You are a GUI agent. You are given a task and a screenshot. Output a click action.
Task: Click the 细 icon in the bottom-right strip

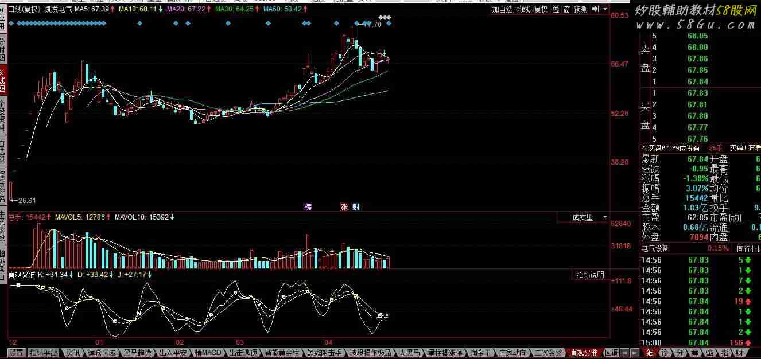click(x=650, y=353)
